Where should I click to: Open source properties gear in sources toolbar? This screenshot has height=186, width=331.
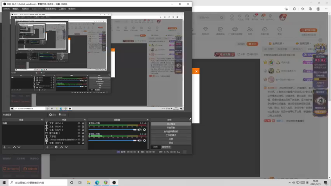(56, 147)
